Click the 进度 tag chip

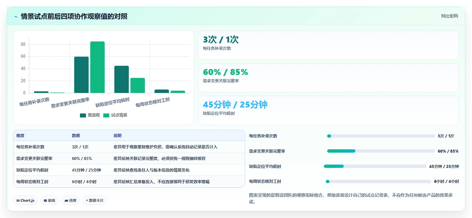[70, 200]
